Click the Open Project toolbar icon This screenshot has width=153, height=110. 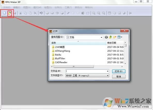pyautogui.click(x=10, y=13)
